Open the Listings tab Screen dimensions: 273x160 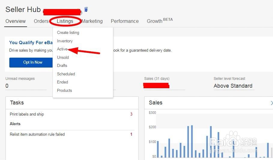65,21
